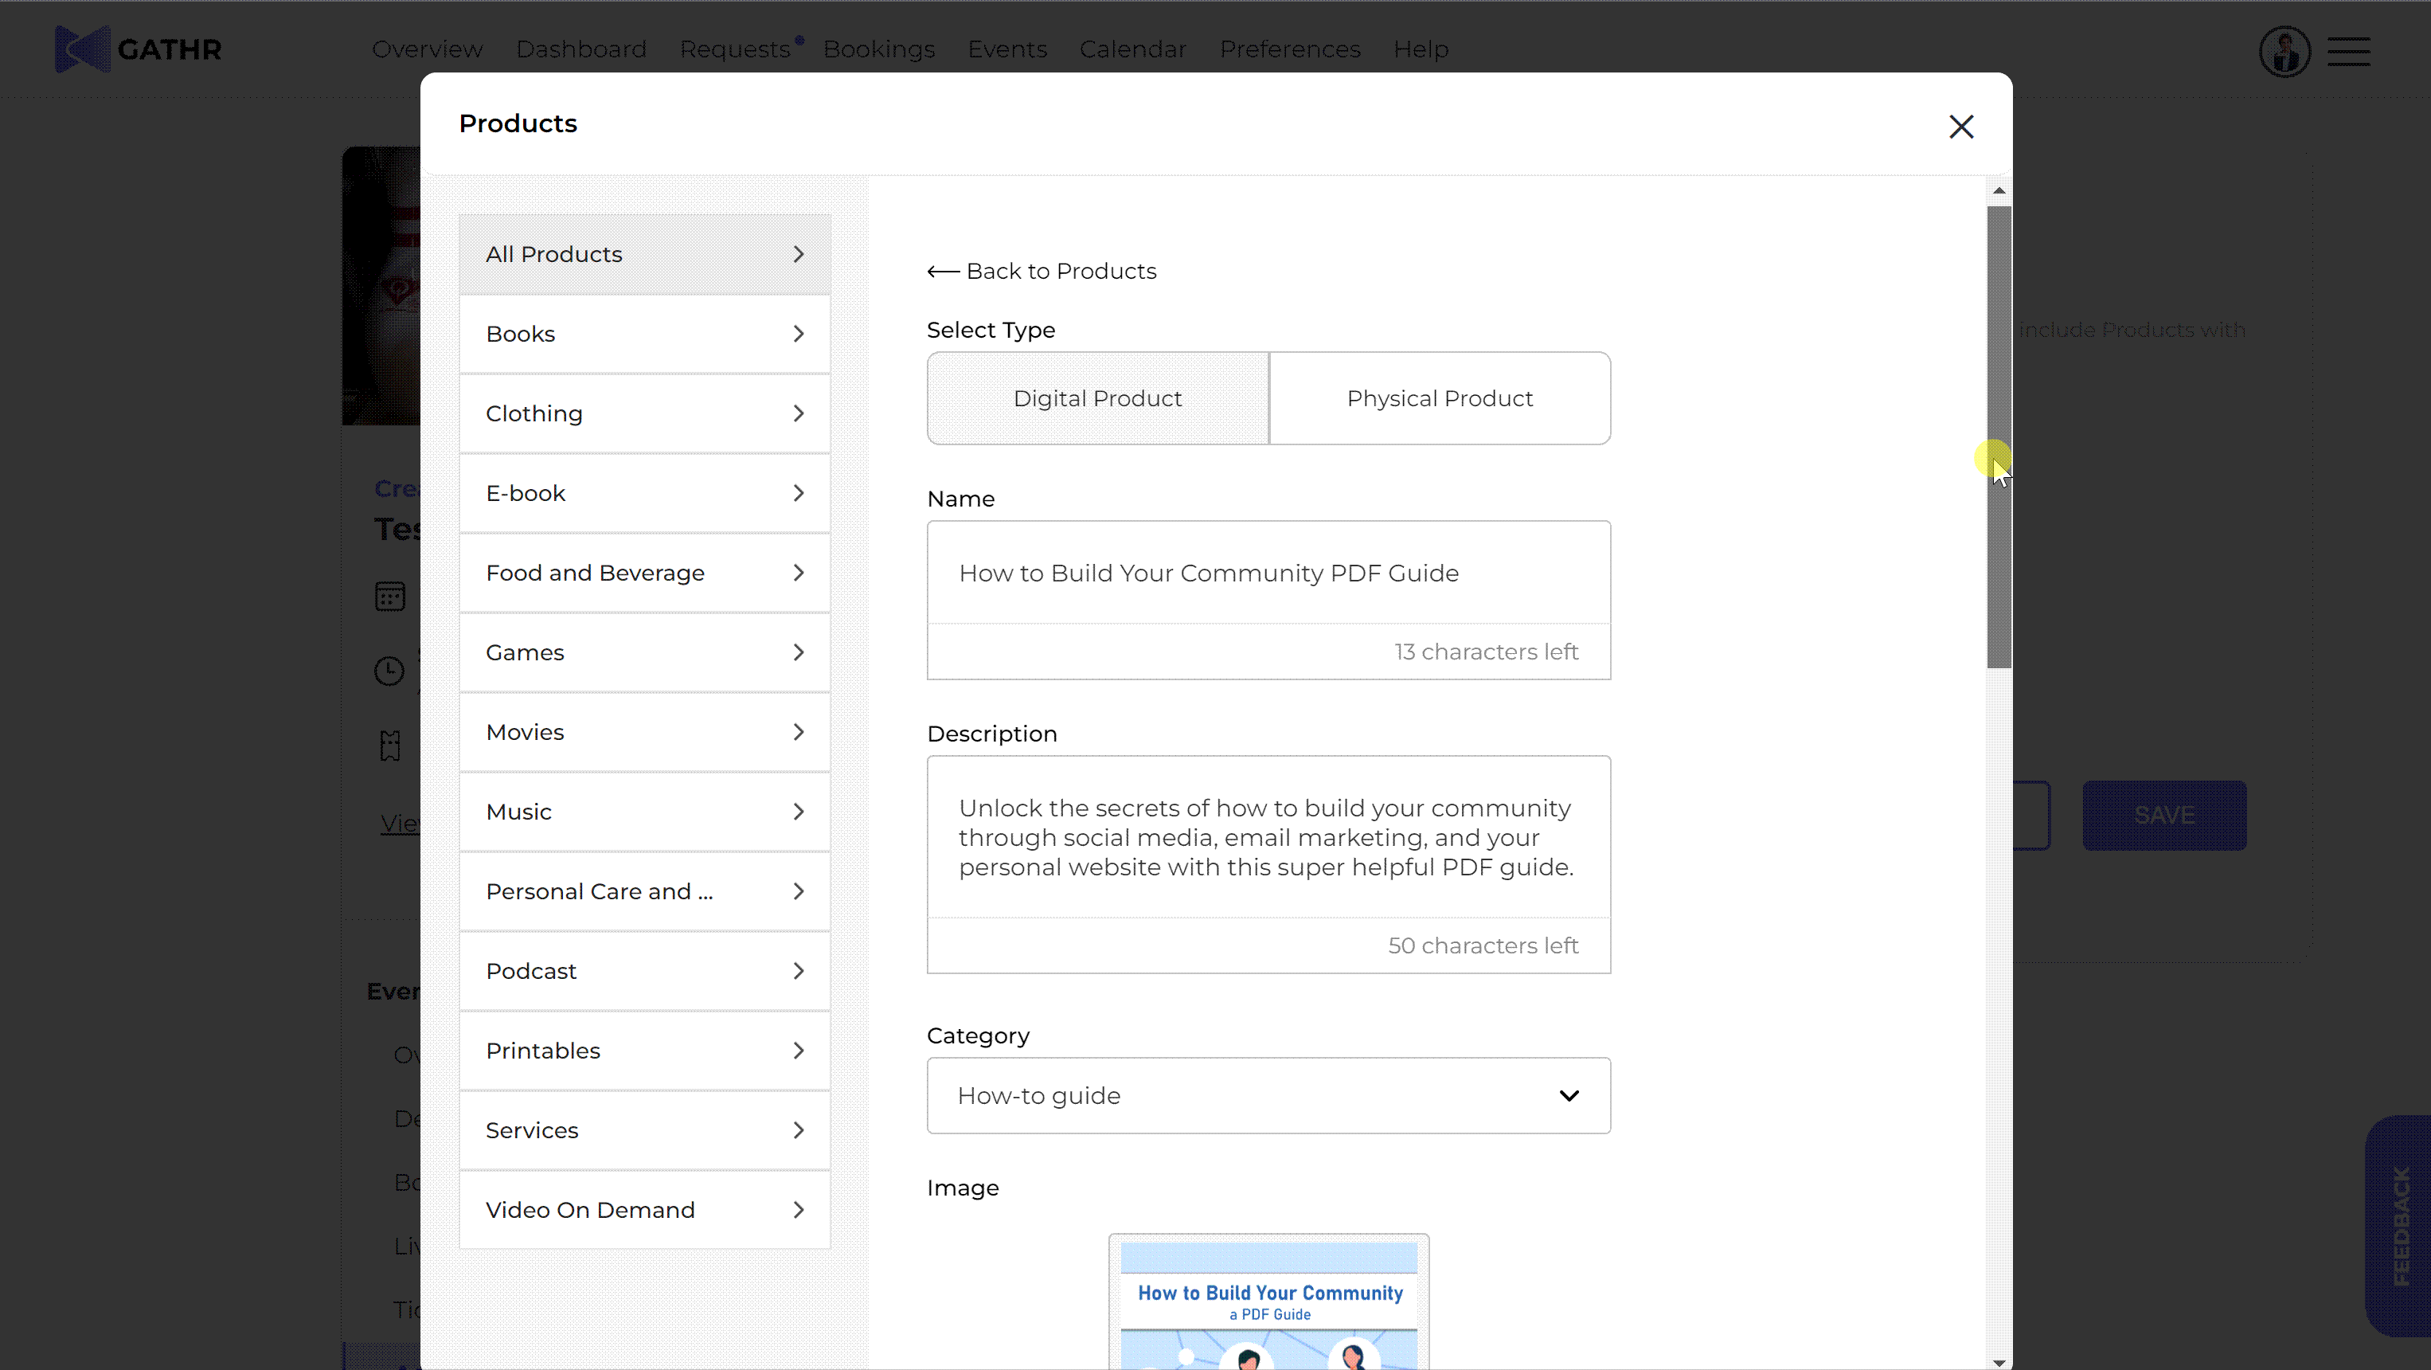Image resolution: width=2431 pixels, height=1370 pixels.
Task: Expand Food and Beverage category chevron
Action: [799, 573]
